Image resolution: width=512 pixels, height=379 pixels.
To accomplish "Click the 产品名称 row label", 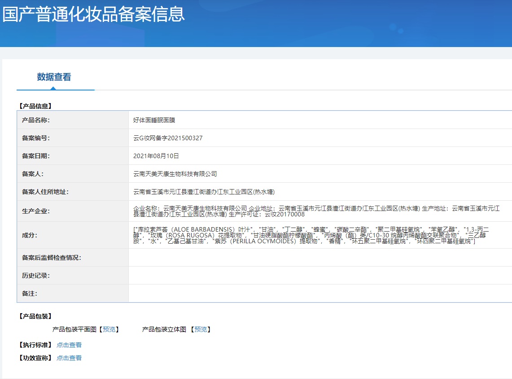I will [x=35, y=120].
